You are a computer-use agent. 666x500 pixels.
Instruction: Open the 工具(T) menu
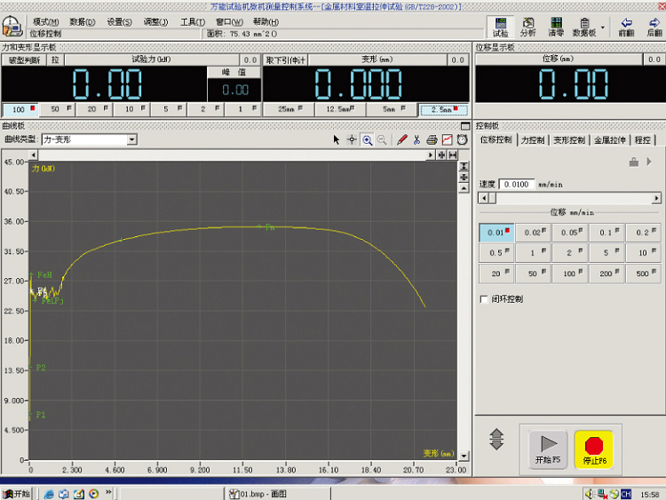[193, 21]
